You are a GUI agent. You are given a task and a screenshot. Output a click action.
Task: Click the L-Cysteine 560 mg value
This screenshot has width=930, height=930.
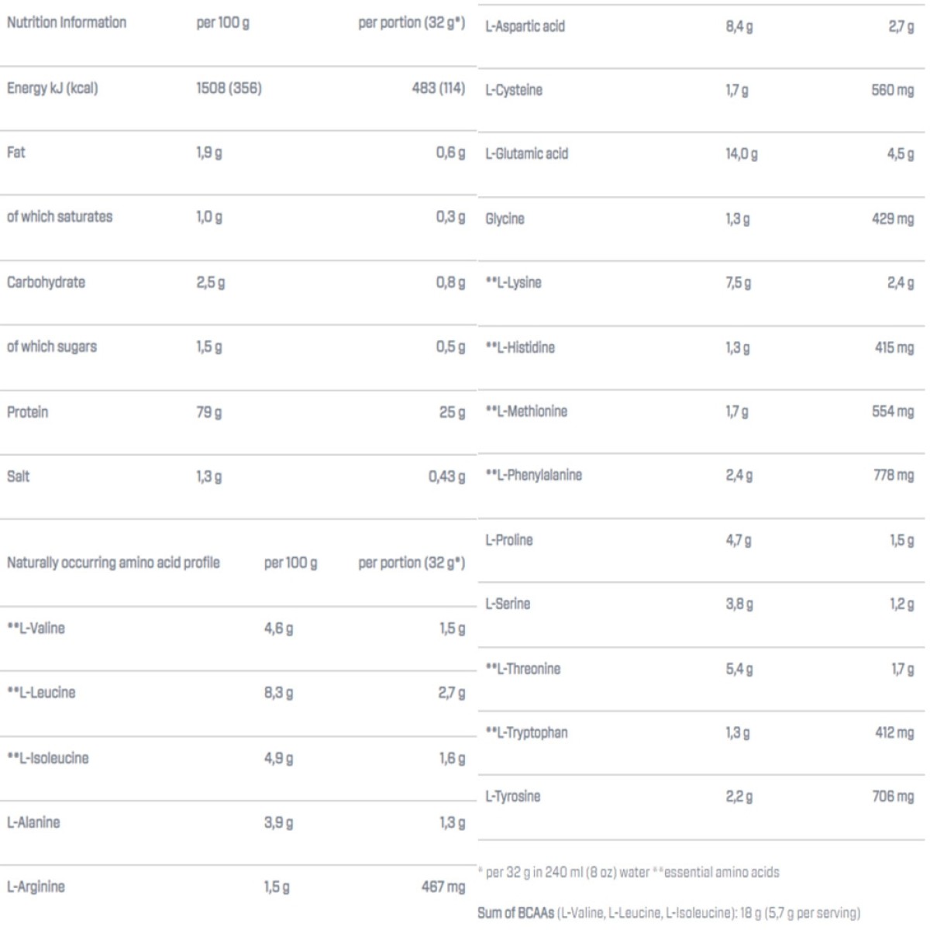[893, 90]
